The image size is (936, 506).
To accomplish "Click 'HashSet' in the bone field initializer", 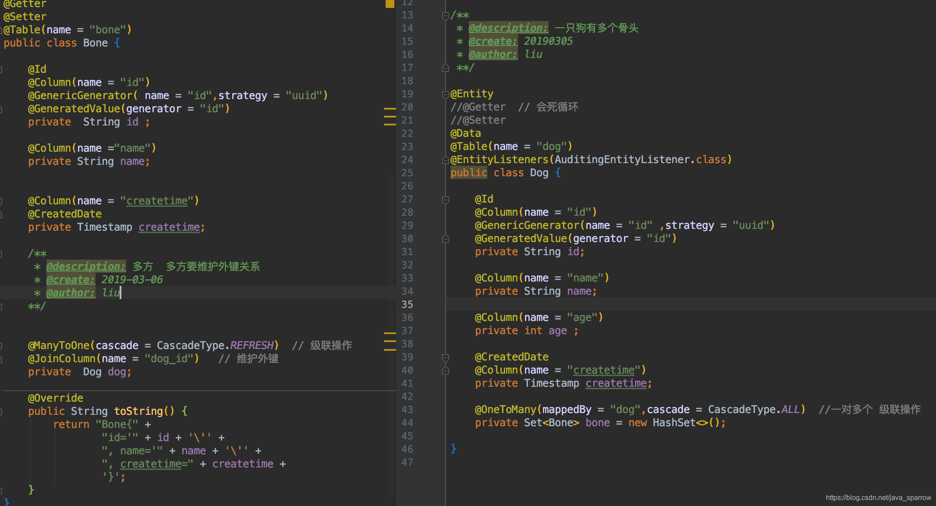I will pos(674,423).
